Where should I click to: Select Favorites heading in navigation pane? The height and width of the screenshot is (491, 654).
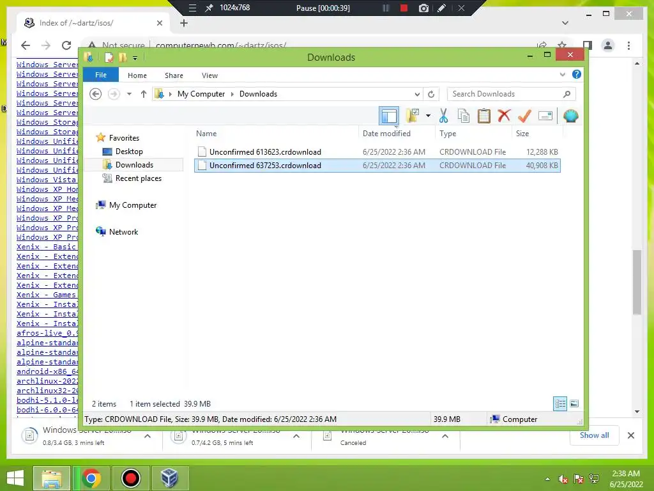click(124, 138)
